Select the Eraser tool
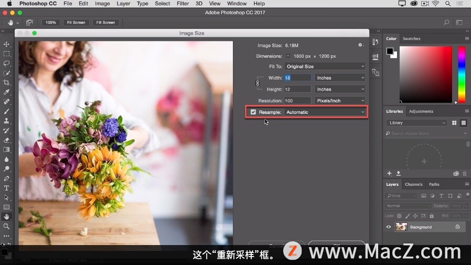The height and width of the screenshot is (265, 471). tap(6, 140)
